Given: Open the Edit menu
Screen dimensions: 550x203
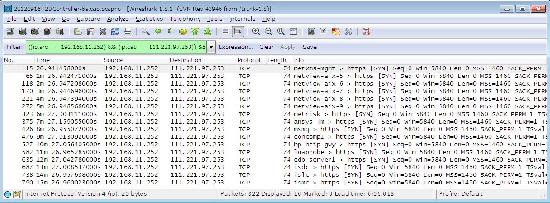Looking at the screenshot, I should 30,19.
